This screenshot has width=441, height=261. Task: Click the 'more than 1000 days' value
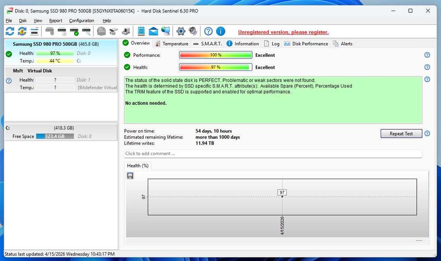[218, 137]
